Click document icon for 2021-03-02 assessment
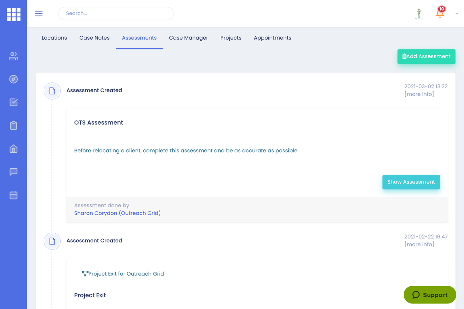 (x=52, y=91)
